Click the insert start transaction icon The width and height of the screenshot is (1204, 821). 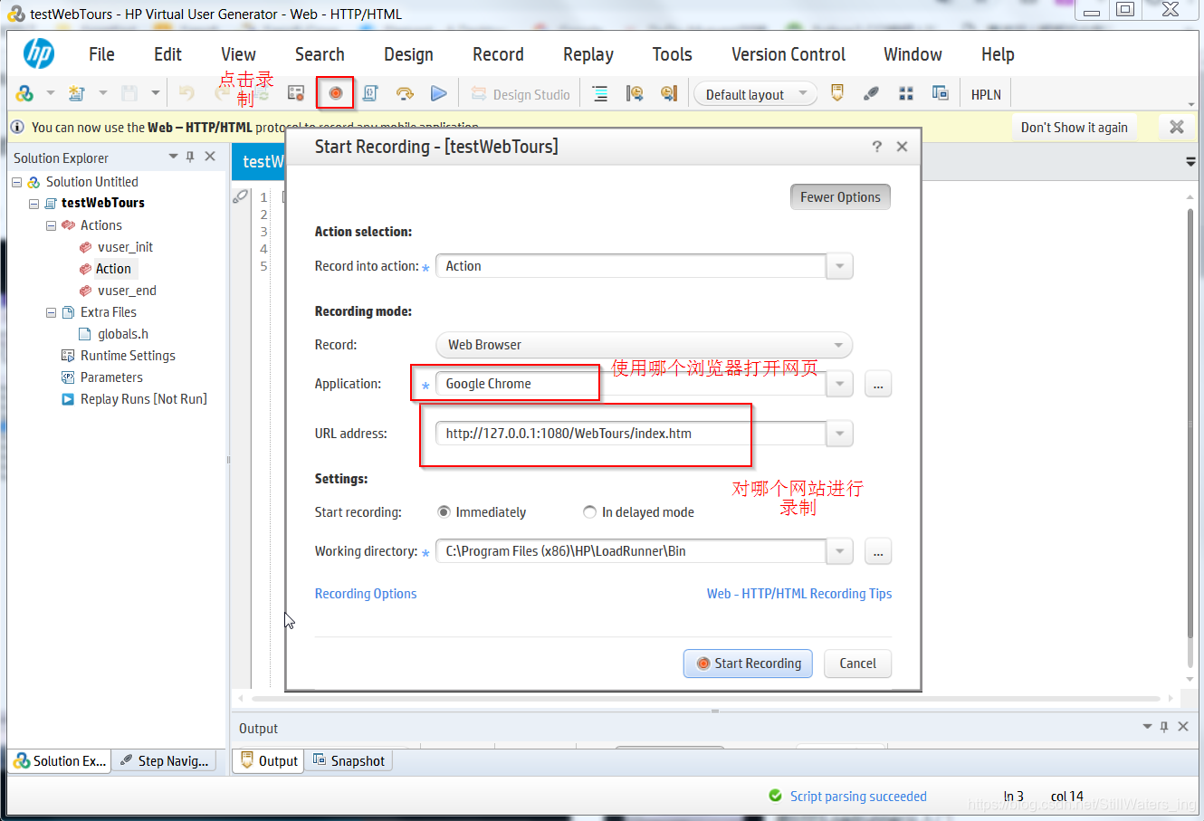click(635, 93)
